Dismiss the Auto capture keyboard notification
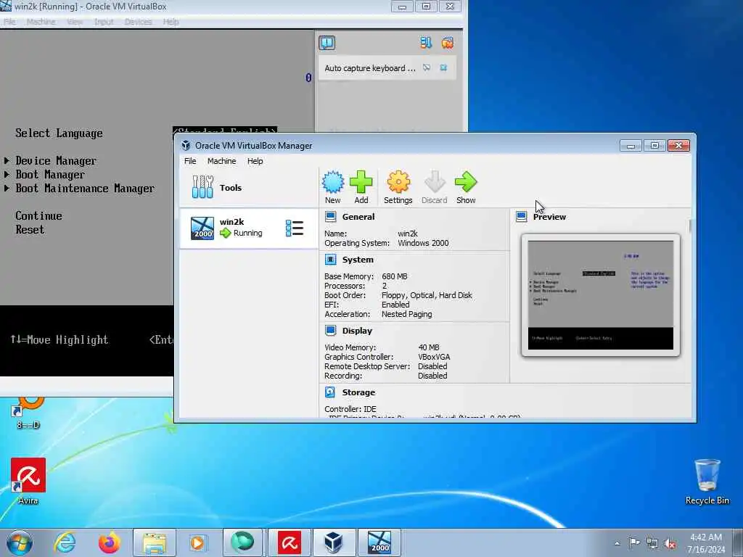This screenshot has height=557, width=743. (x=443, y=67)
